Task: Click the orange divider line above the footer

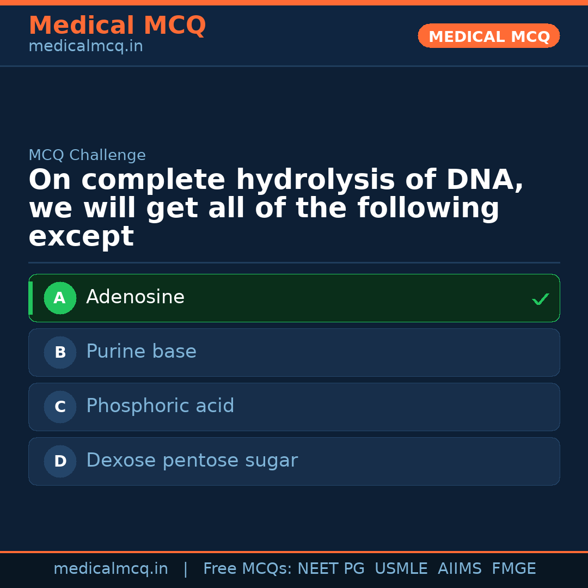Action: pos(294,551)
